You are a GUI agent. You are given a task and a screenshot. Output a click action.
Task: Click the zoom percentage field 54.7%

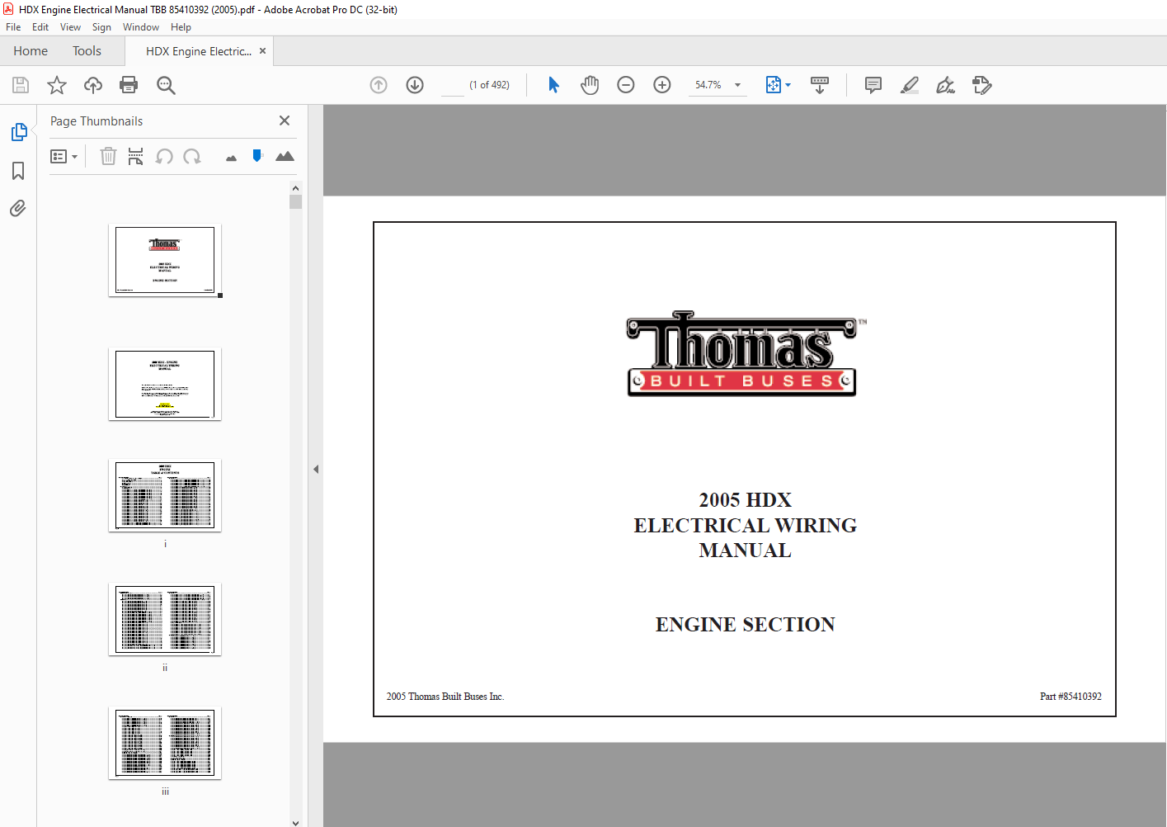coord(708,85)
